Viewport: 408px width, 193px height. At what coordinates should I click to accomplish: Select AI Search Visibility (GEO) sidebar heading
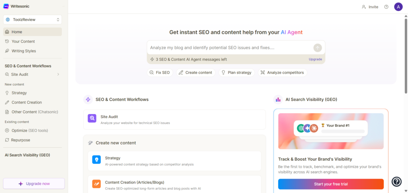click(x=27, y=155)
